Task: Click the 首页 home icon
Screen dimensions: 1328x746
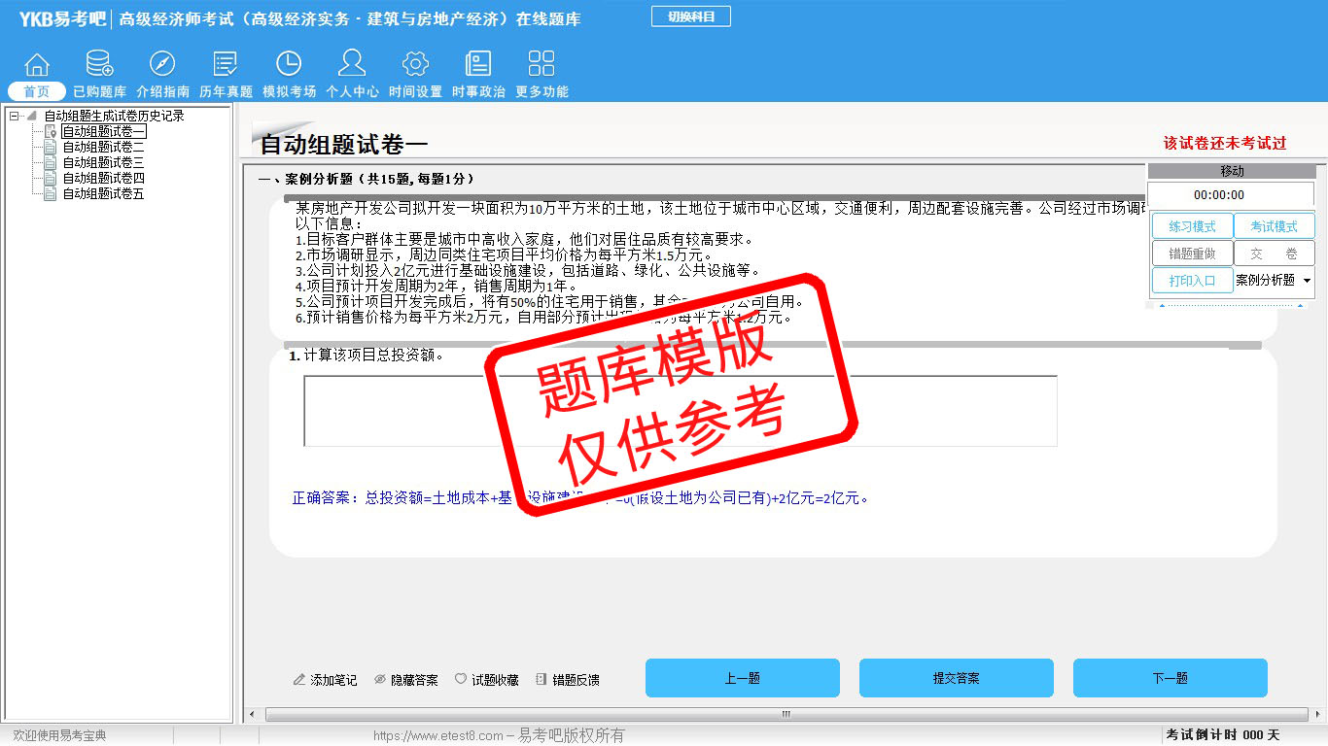Action: pos(37,65)
